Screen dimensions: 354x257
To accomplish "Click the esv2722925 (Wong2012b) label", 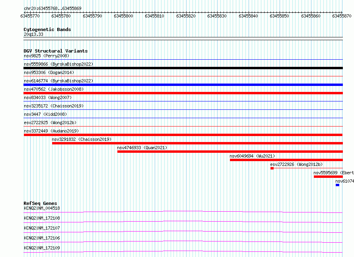I will [x=50, y=123].
